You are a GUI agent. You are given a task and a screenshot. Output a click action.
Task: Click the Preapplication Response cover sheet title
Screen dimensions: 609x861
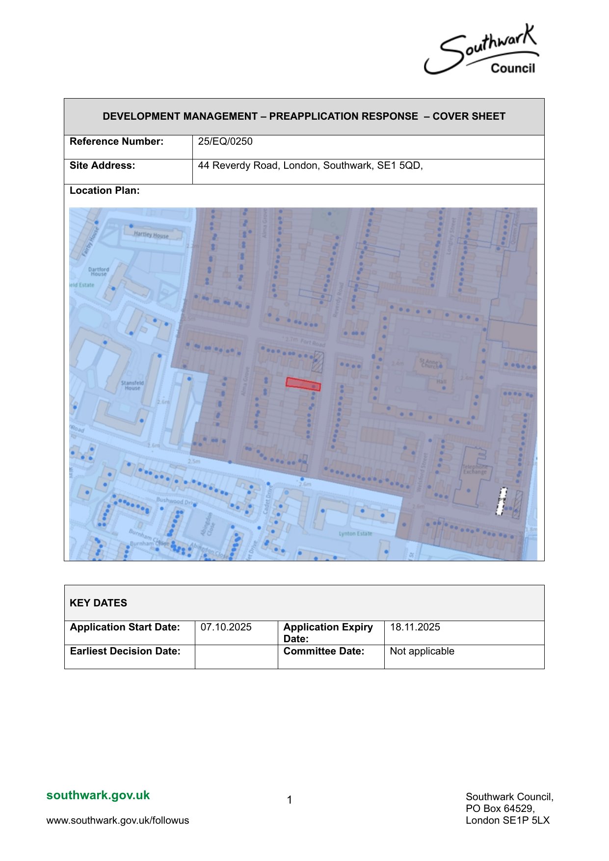tap(304, 116)
